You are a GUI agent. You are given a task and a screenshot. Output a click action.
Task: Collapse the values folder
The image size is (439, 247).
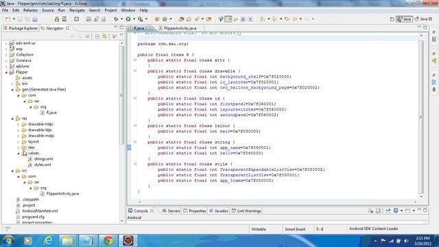click(x=19, y=154)
